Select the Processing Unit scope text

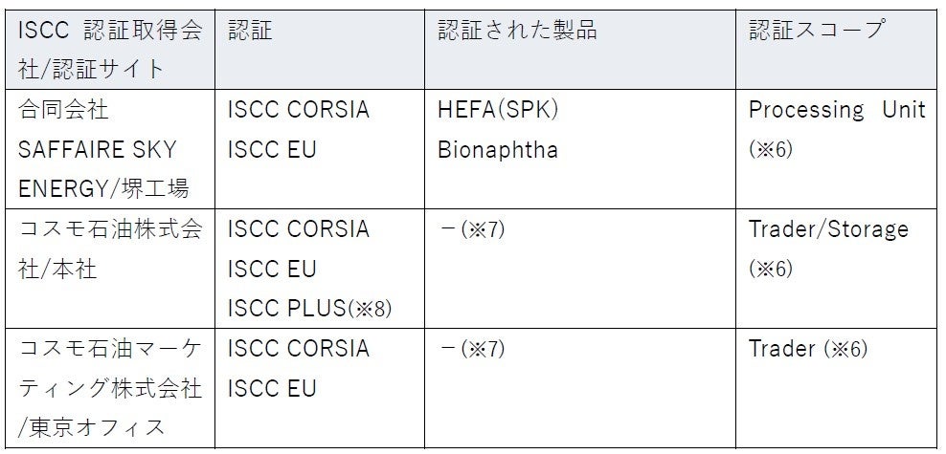coord(837,110)
